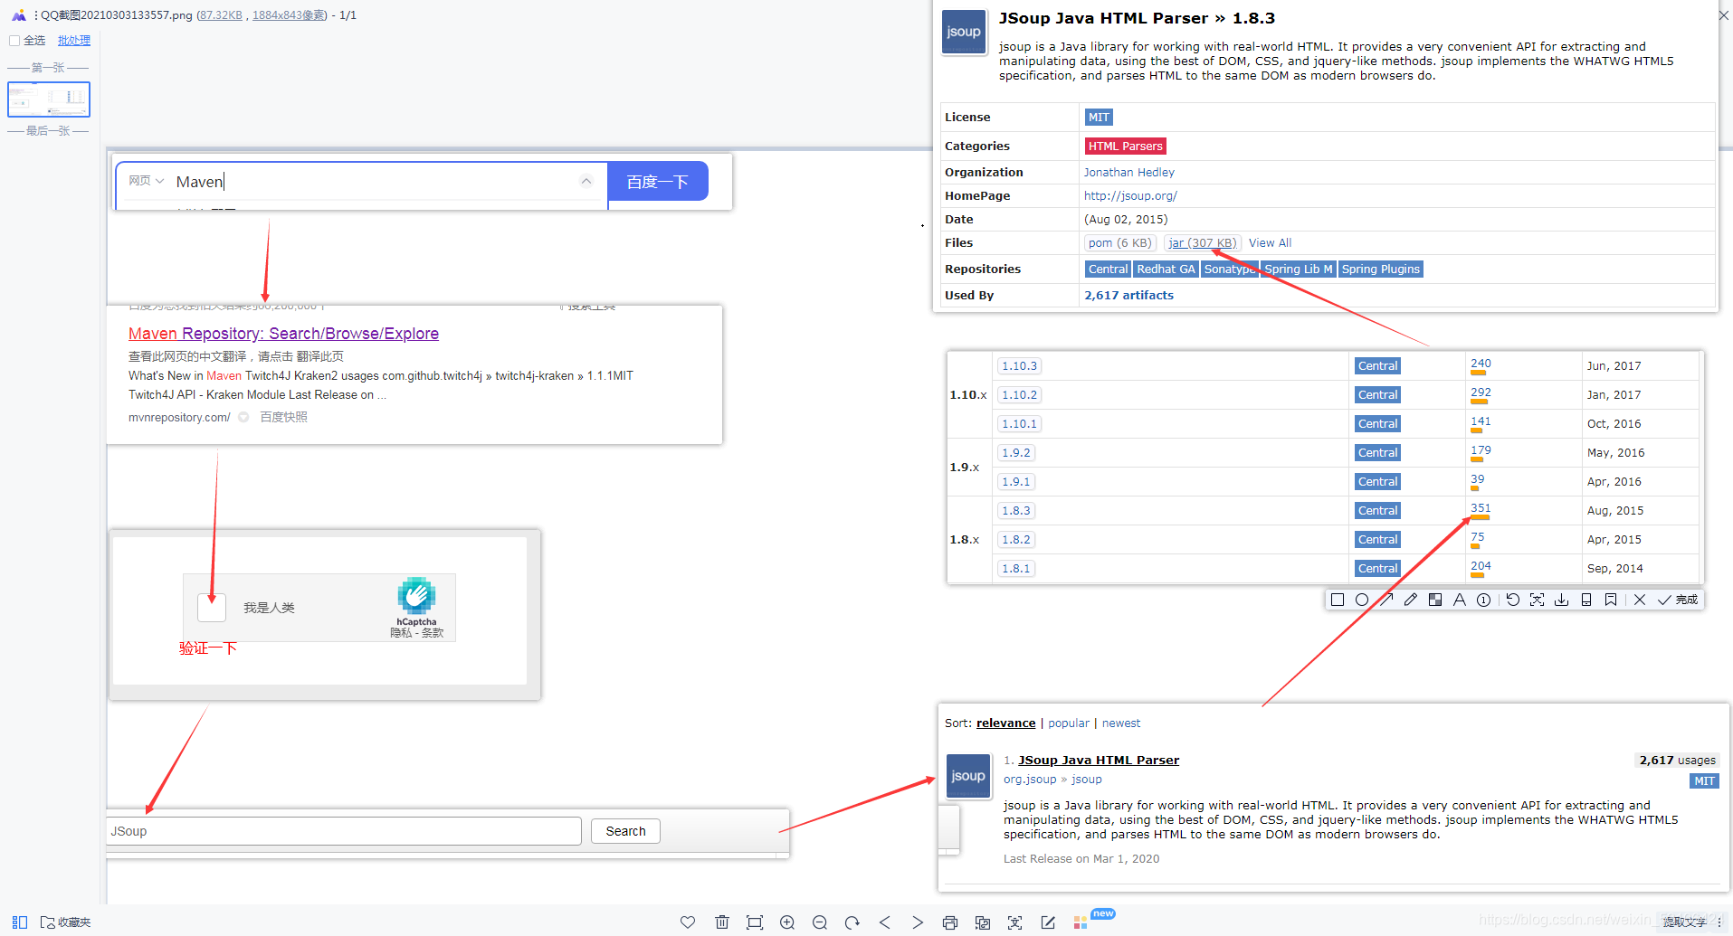This screenshot has height=936, width=1733.
Task: Click the phone icon in screenshot toolbar
Action: 1586,600
